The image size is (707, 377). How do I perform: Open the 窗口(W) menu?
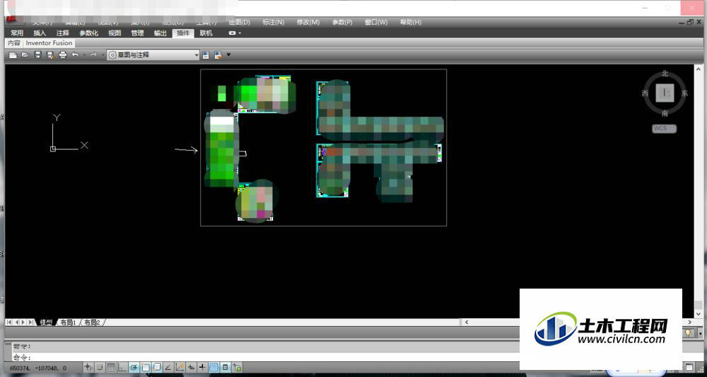click(376, 22)
